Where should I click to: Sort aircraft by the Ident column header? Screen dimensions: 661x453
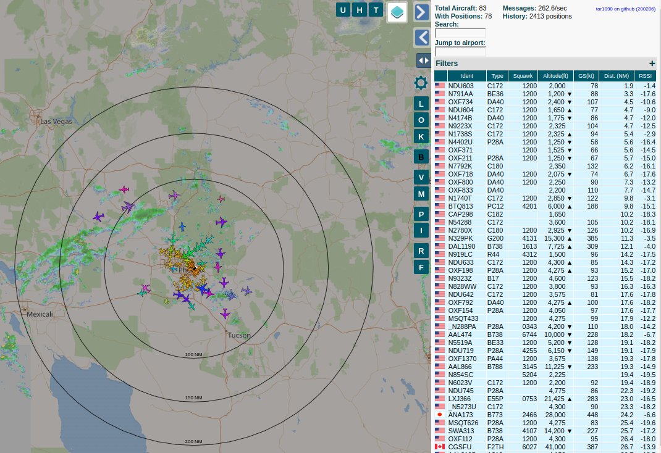tap(466, 76)
